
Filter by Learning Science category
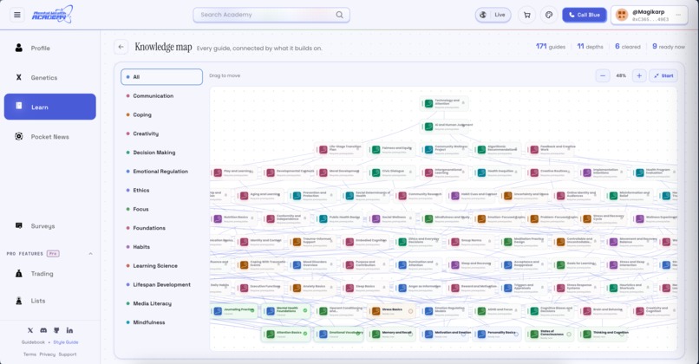[x=161, y=265]
